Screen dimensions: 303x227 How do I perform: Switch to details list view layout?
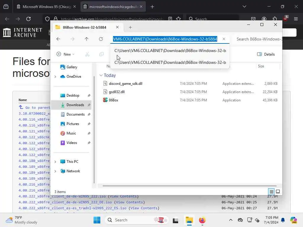point(271,192)
